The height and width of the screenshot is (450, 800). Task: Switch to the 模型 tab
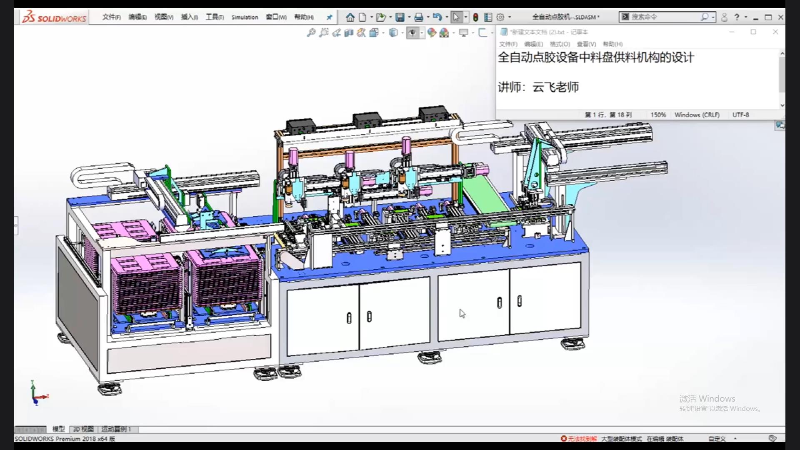pyautogui.click(x=58, y=429)
